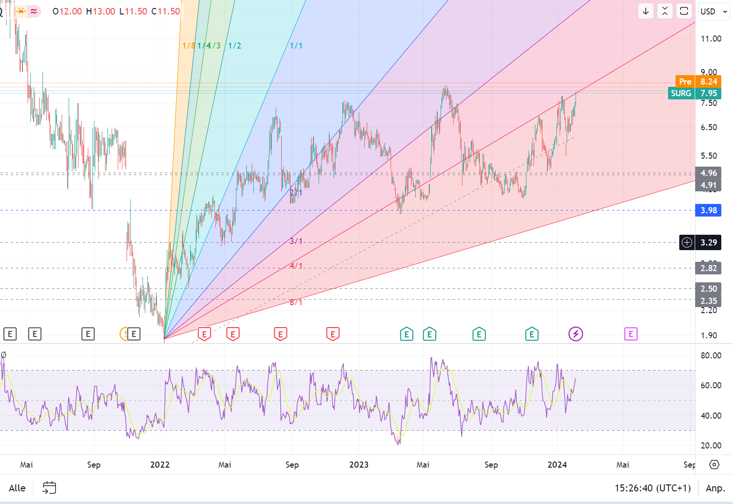Open the go-to-date calendar icon
The width and height of the screenshot is (733, 504).
tap(49, 488)
